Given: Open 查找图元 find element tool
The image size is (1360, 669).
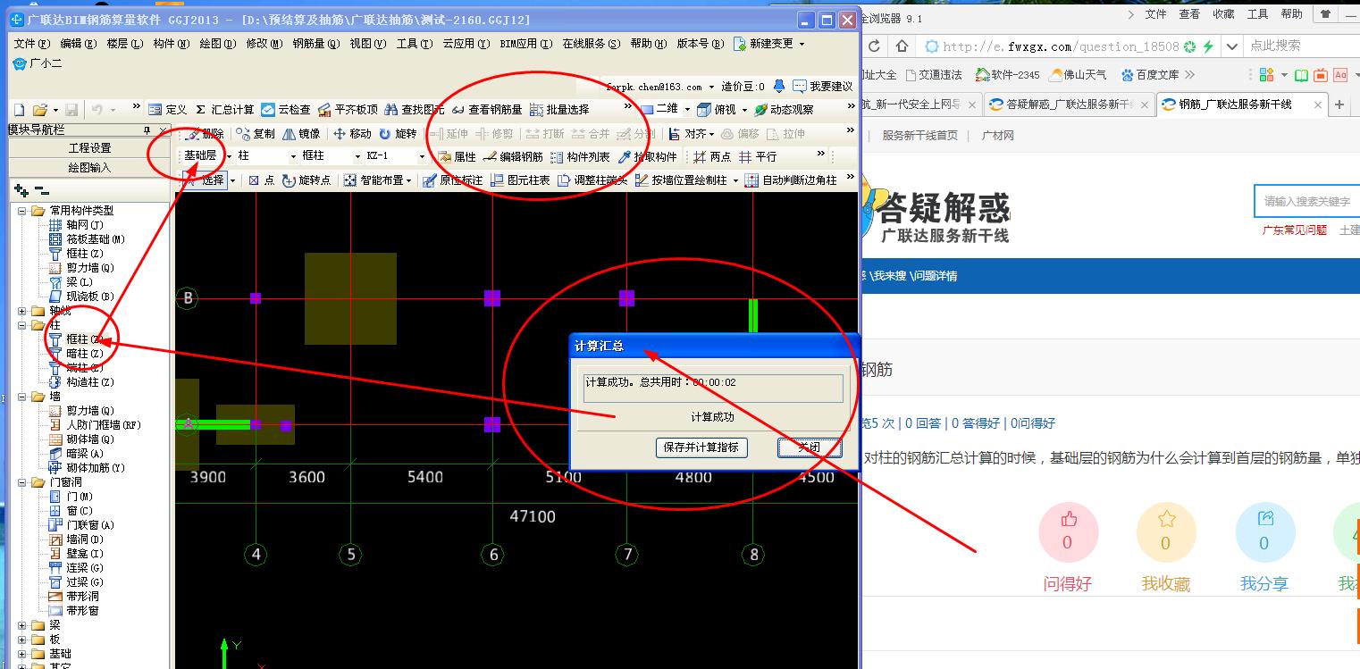Looking at the screenshot, I should pos(414,109).
